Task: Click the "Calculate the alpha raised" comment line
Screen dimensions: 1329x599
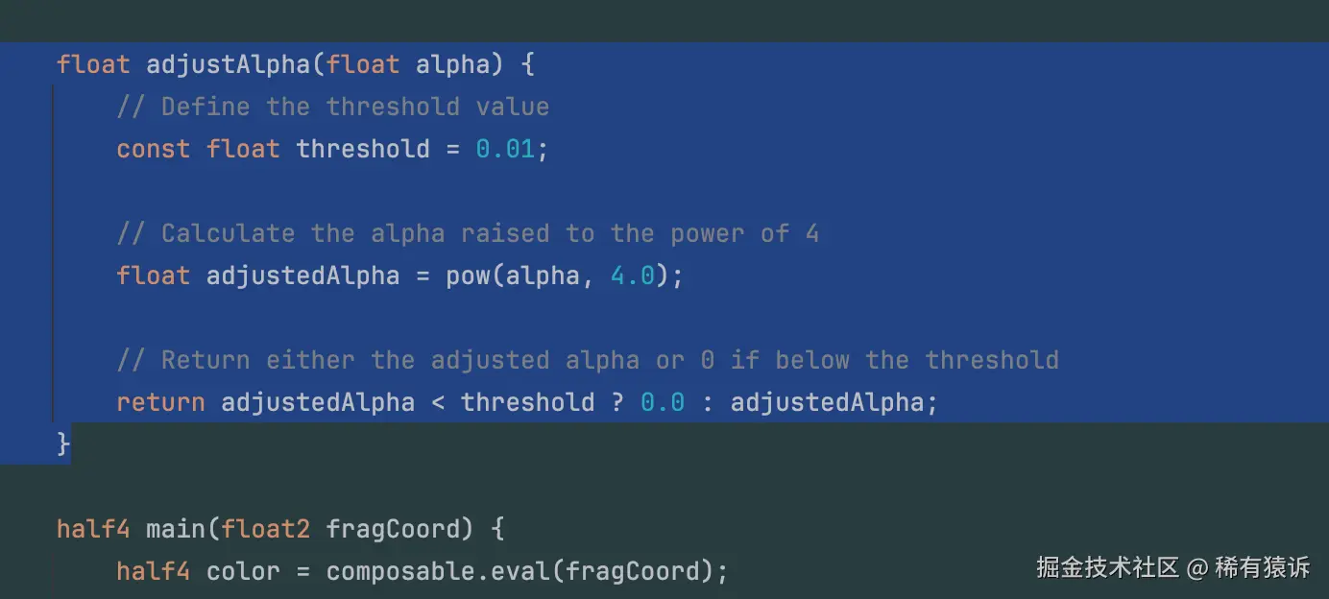Action: coord(468,233)
